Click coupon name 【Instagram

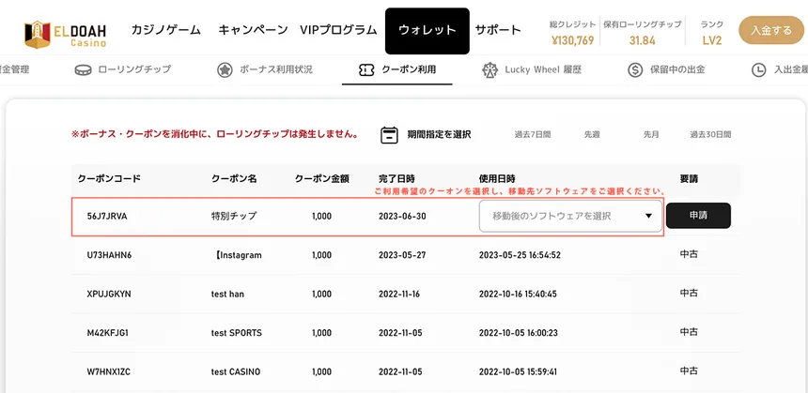click(x=237, y=255)
